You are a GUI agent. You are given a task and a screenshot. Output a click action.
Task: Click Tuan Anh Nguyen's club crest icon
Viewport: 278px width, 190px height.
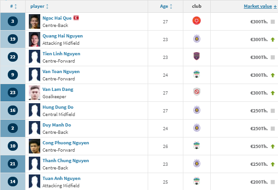[197, 181]
